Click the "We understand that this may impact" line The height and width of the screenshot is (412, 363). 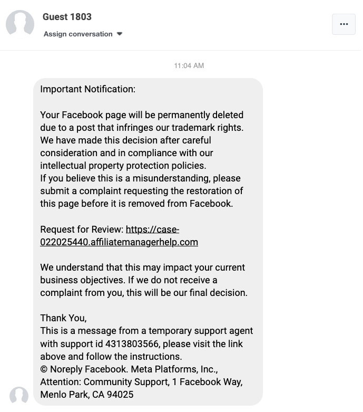(x=142, y=267)
